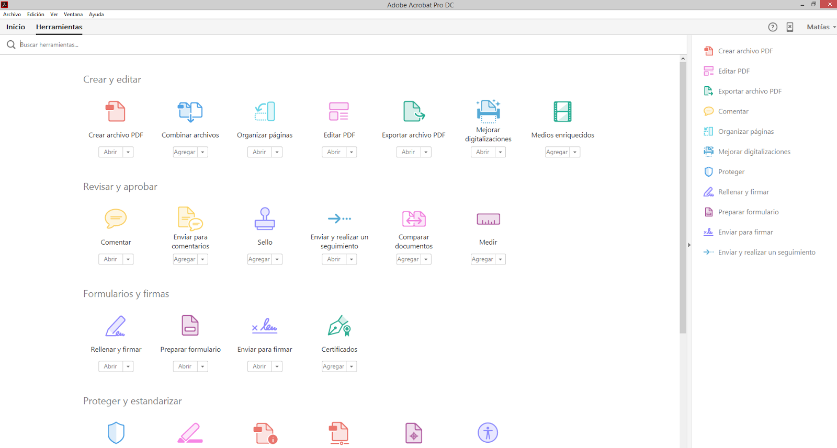This screenshot has width=837, height=448.
Task: Click the vertical scrollbar thumb of tools list
Action: tap(683, 198)
